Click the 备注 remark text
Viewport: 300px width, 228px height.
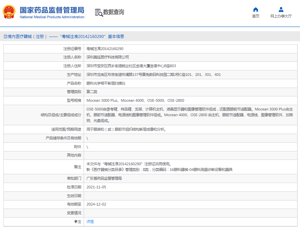coord(159,167)
